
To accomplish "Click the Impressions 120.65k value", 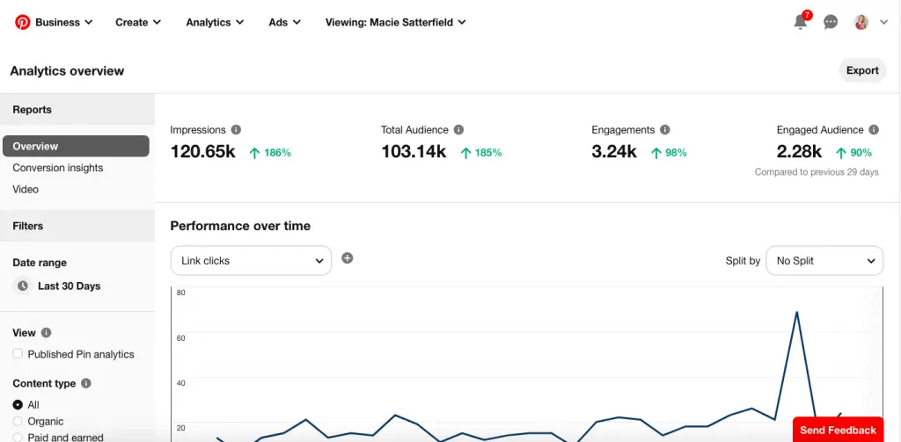I will click(203, 152).
